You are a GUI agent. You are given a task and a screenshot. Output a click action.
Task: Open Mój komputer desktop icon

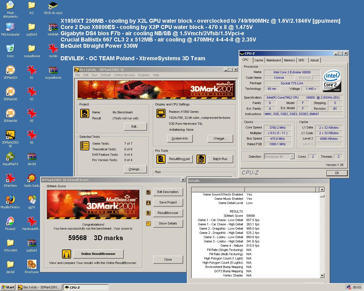(x=10, y=29)
